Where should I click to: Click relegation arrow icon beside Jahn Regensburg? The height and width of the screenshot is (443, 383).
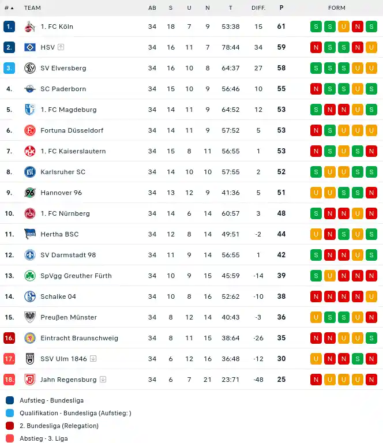[x=103, y=380]
